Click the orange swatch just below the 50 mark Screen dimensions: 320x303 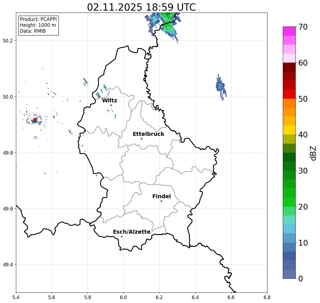[x=289, y=103]
